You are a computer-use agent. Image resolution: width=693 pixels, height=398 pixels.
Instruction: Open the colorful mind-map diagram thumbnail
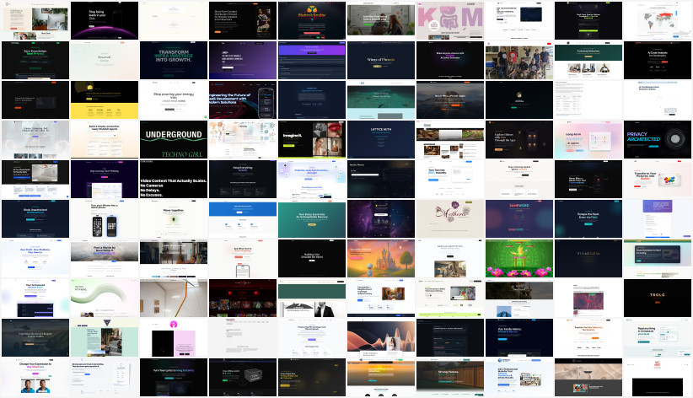[x=243, y=139]
